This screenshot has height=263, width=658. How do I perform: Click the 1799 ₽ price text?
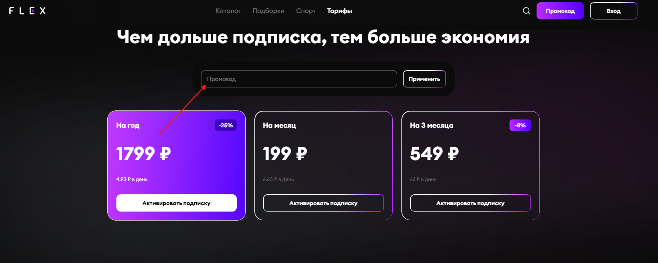[143, 154]
